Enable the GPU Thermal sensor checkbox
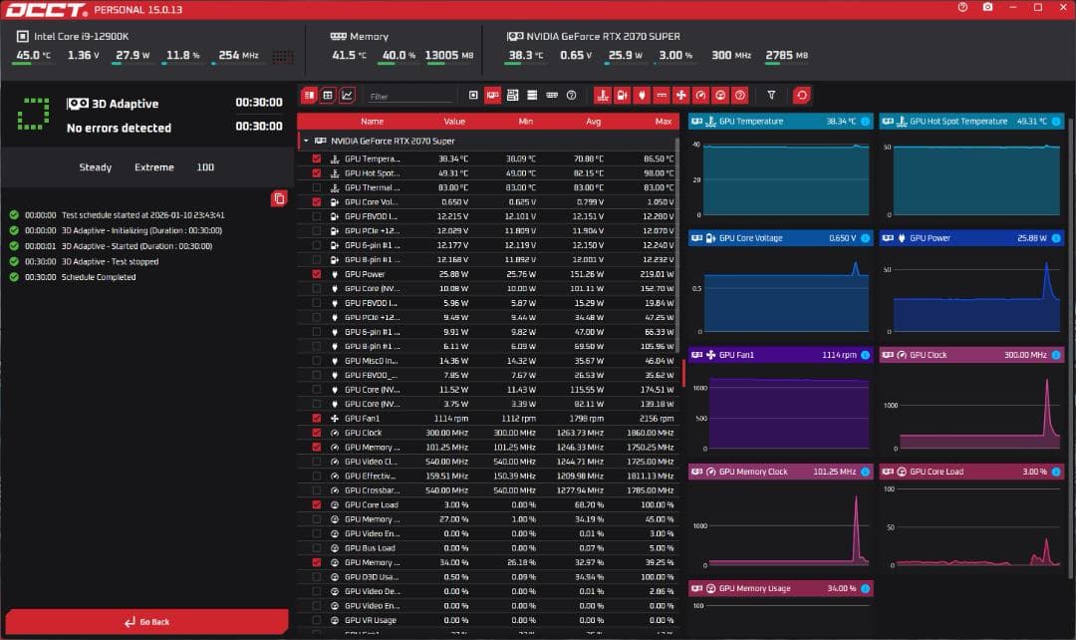 tap(317, 187)
